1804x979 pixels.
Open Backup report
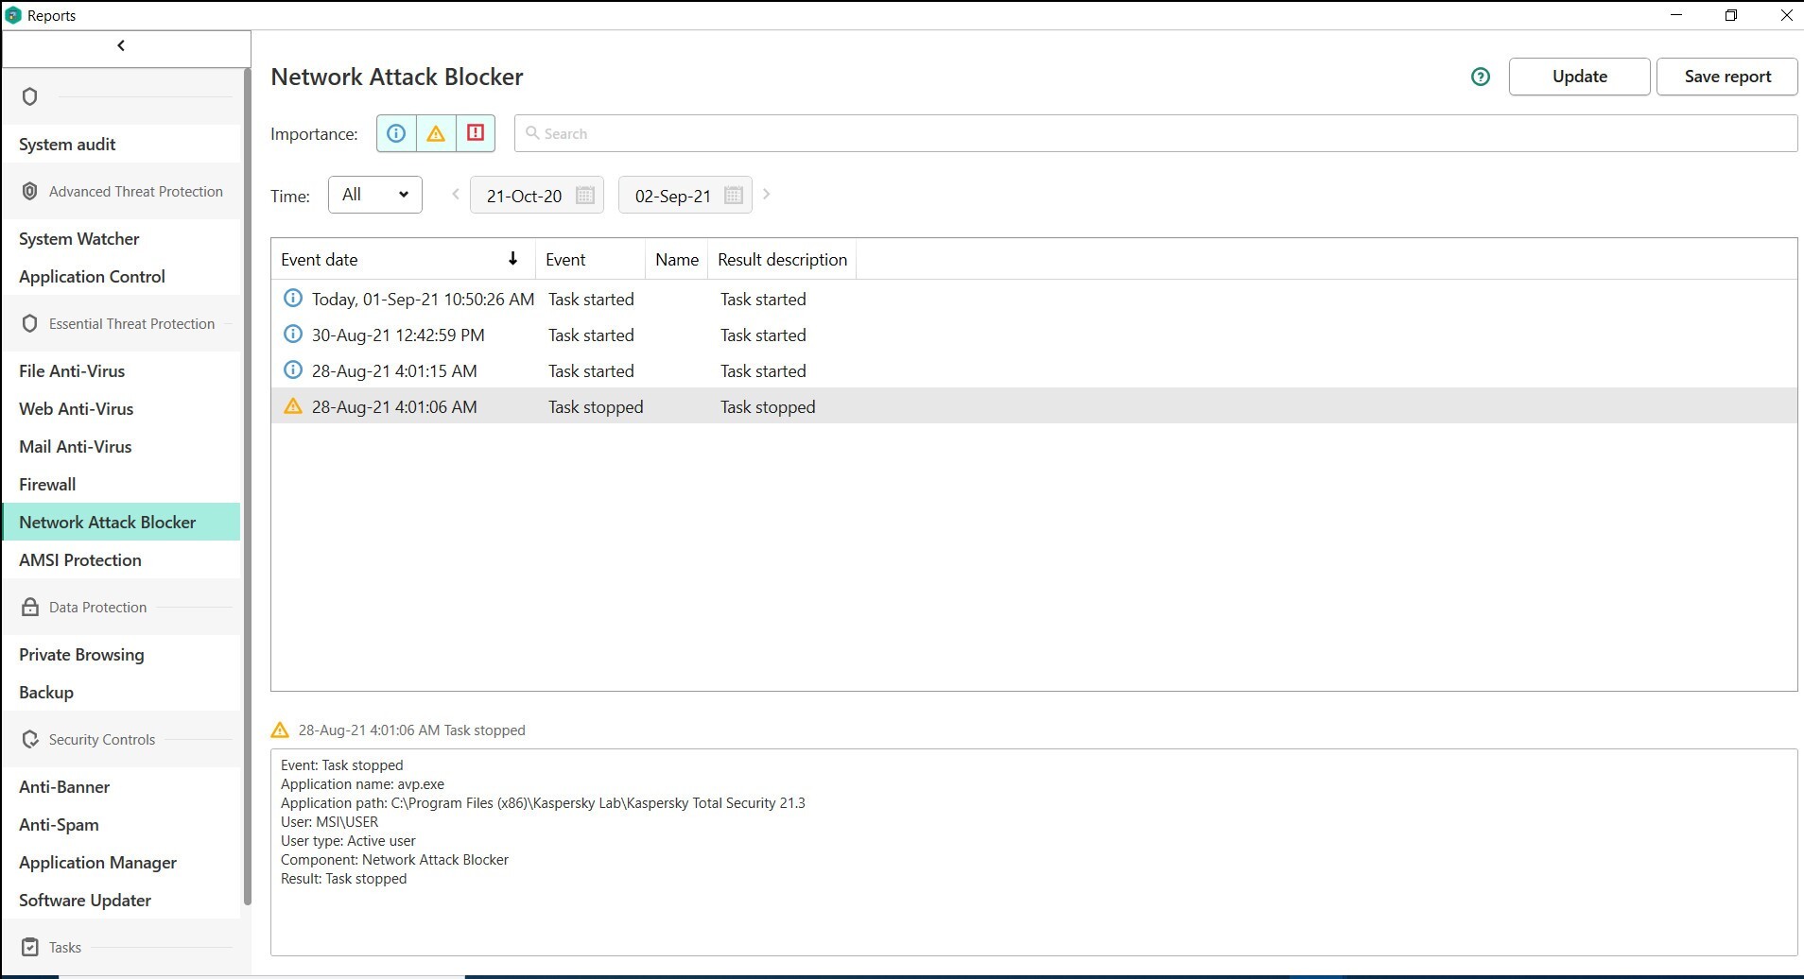[x=121, y=692]
